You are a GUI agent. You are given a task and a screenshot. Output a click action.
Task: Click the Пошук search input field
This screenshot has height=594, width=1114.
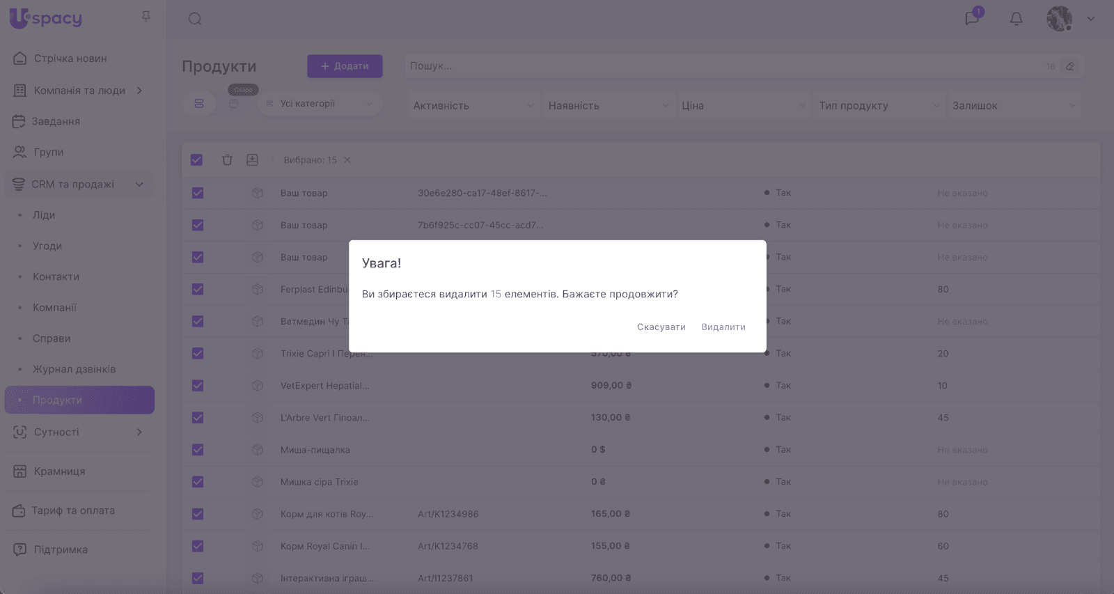tap(724, 66)
